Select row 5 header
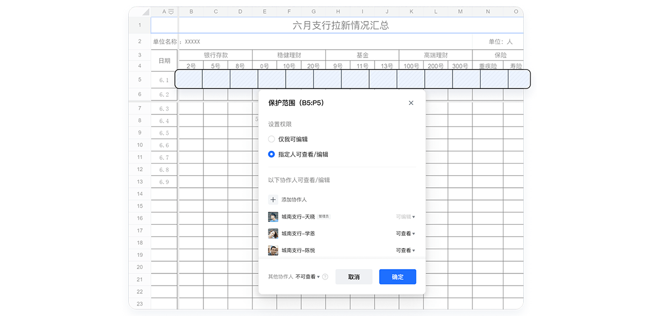Image resolution: width=652 pixels, height=316 pixels. [140, 79]
